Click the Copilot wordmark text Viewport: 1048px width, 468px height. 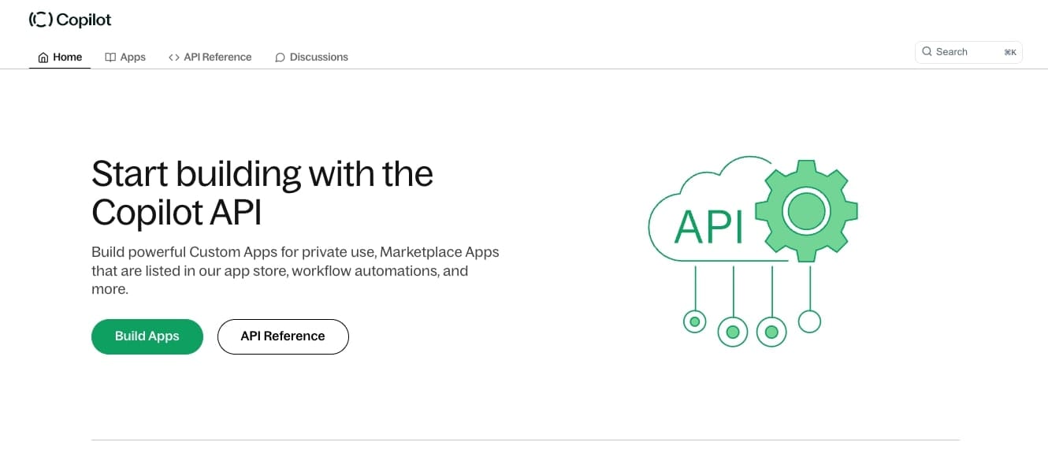tap(84, 20)
